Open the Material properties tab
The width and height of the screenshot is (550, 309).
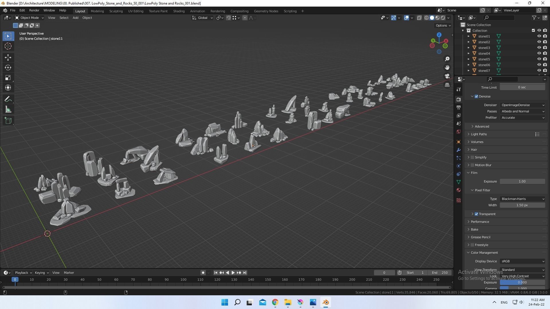pyautogui.click(x=459, y=190)
